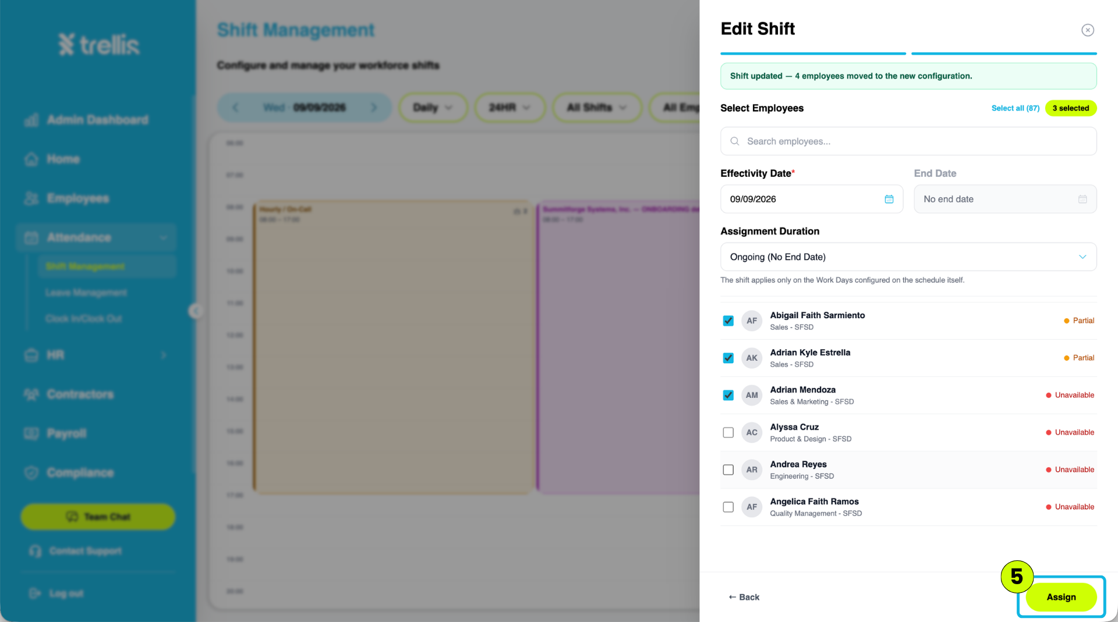
Task: Open the Assignment Duration dropdown
Action: click(x=908, y=257)
